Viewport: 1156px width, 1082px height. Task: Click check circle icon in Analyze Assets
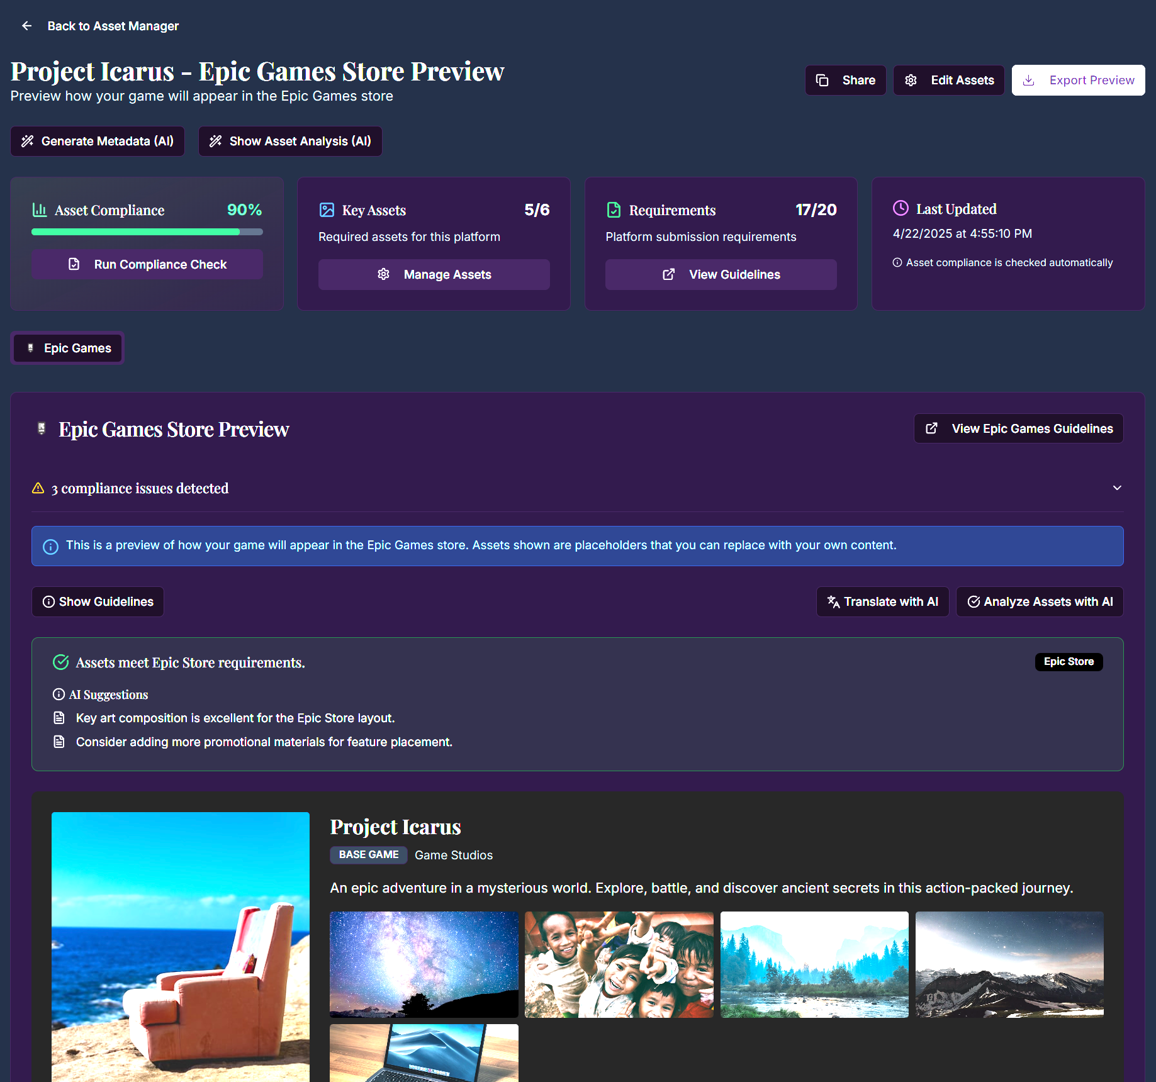pos(974,601)
